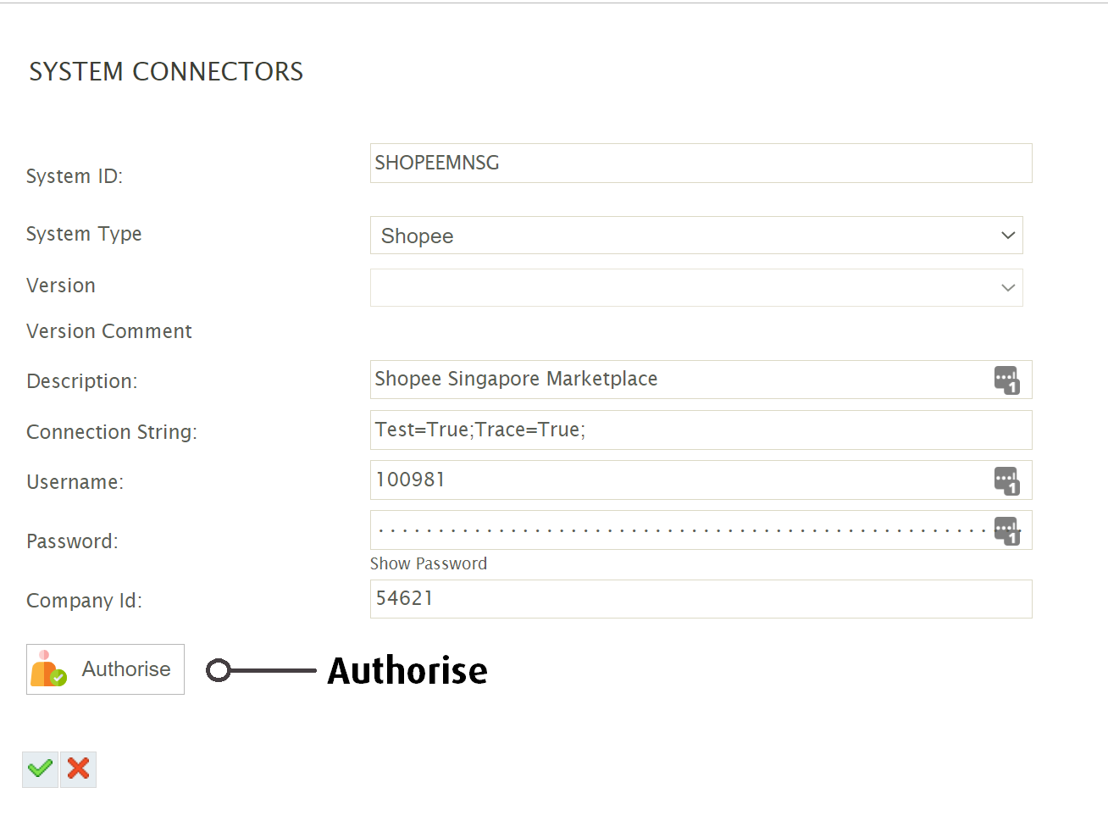The height and width of the screenshot is (821, 1108).
Task: Confirm changes with the green checkmark
Action: [40, 769]
